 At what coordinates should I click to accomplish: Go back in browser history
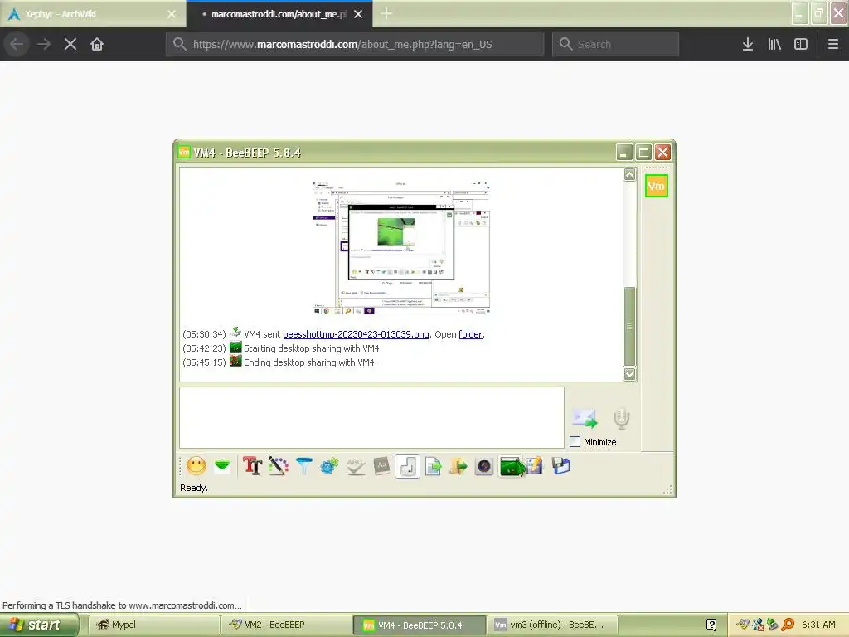[17, 44]
